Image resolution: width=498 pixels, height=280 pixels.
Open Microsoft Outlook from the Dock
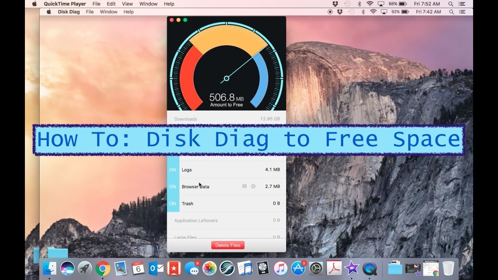click(156, 268)
